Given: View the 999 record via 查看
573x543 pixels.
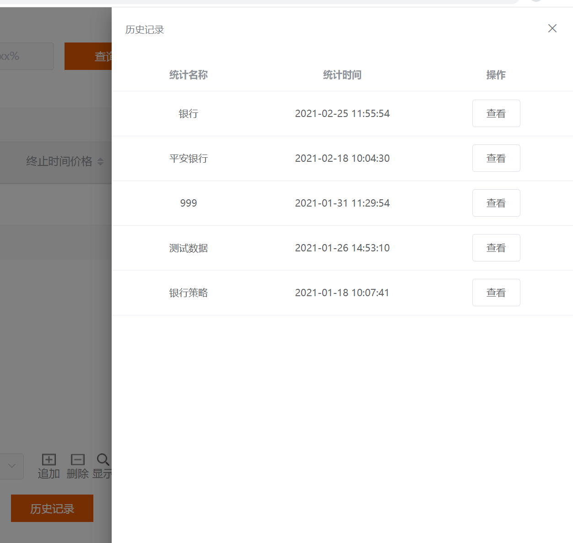Looking at the screenshot, I should pyautogui.click(x=496, y=203).
